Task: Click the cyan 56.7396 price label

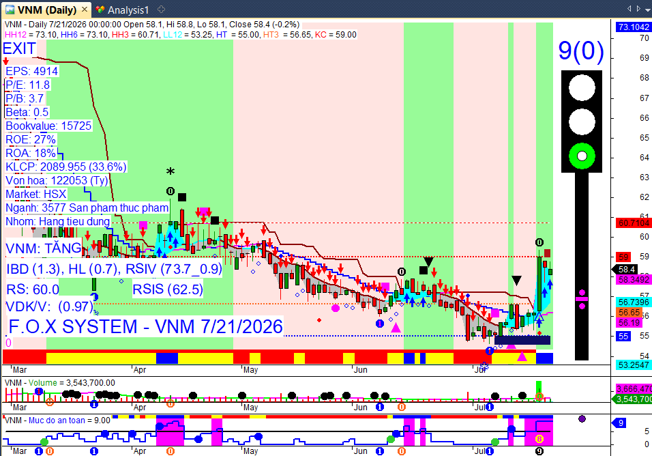Action: click(634, 302)
